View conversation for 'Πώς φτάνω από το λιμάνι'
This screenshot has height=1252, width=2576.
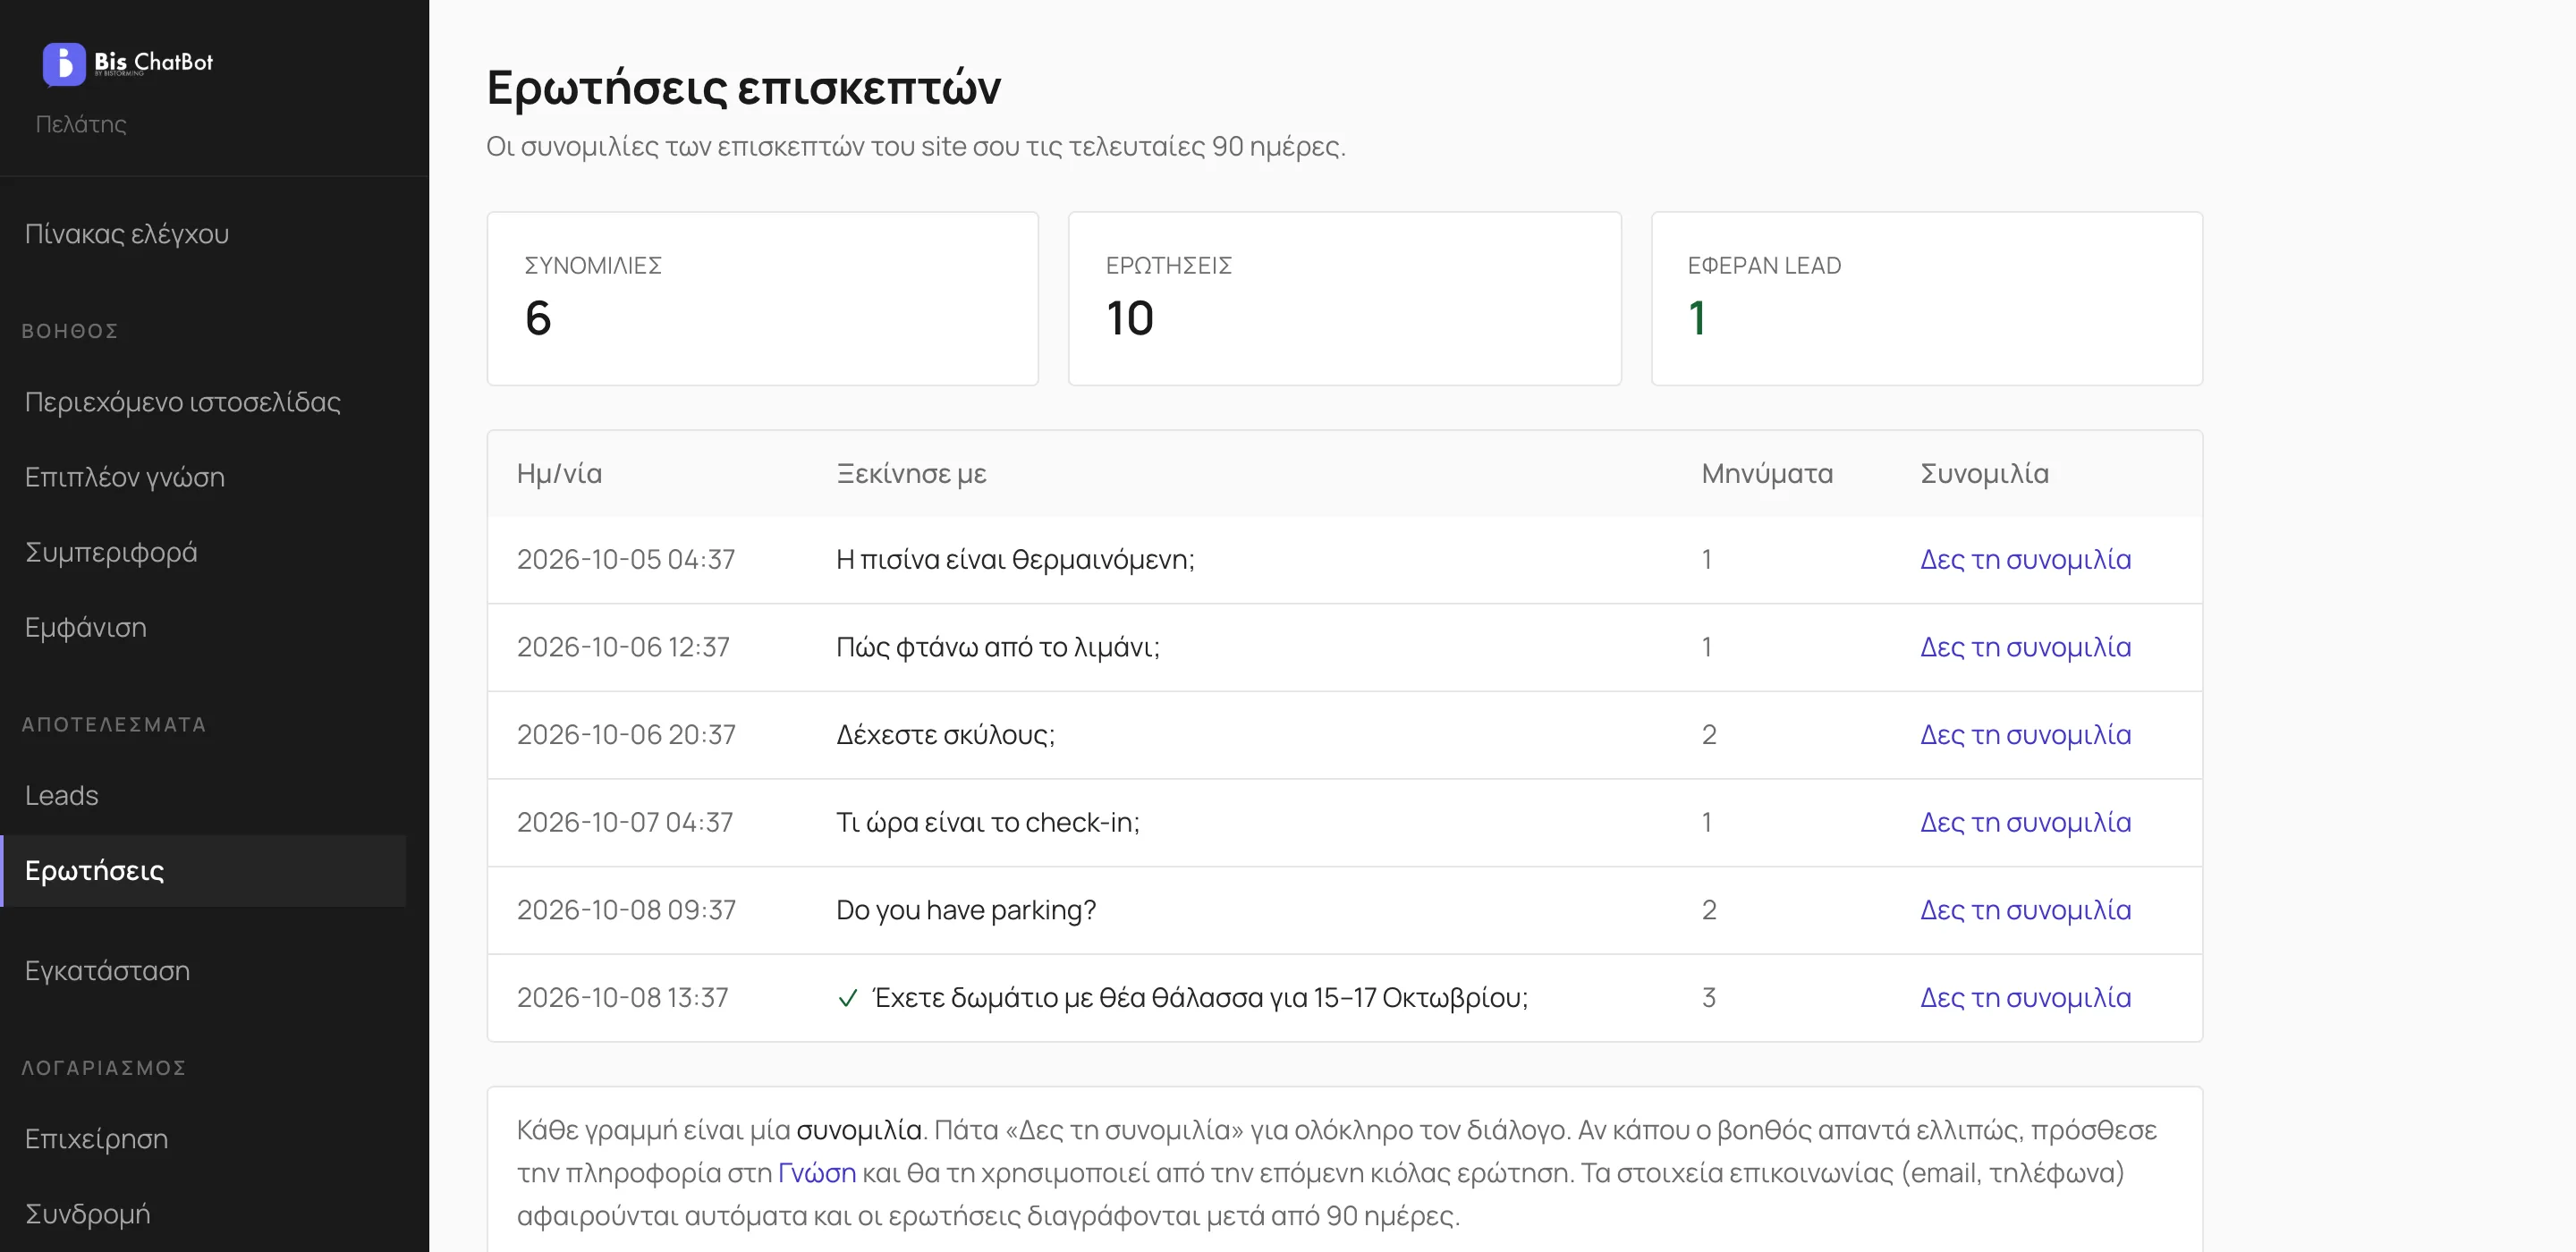tap(2026, 647)
